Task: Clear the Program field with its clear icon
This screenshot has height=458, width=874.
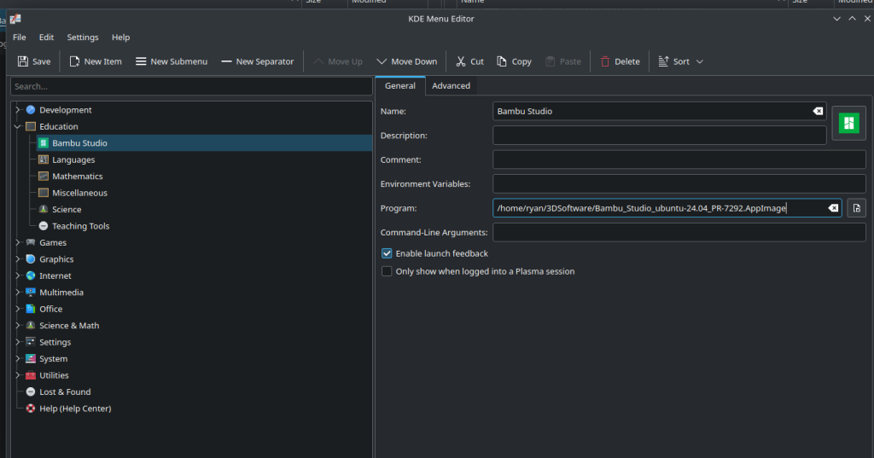Action: tap(833, 208)
